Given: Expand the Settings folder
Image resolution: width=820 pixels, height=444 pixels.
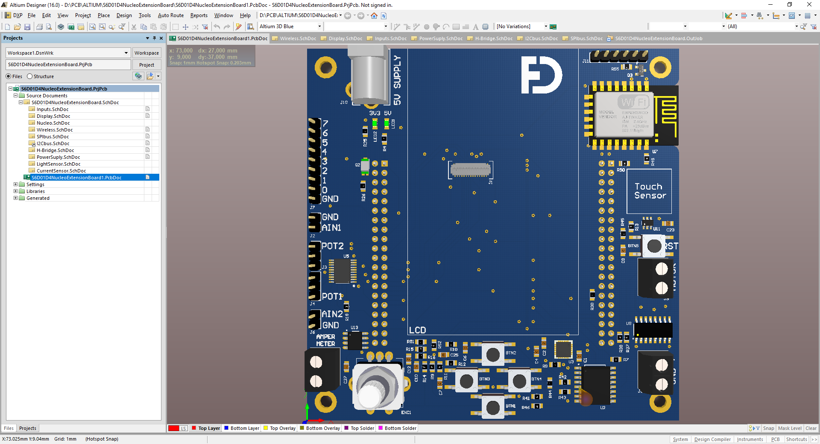Looking at the screenshot, I should [16, 184].
